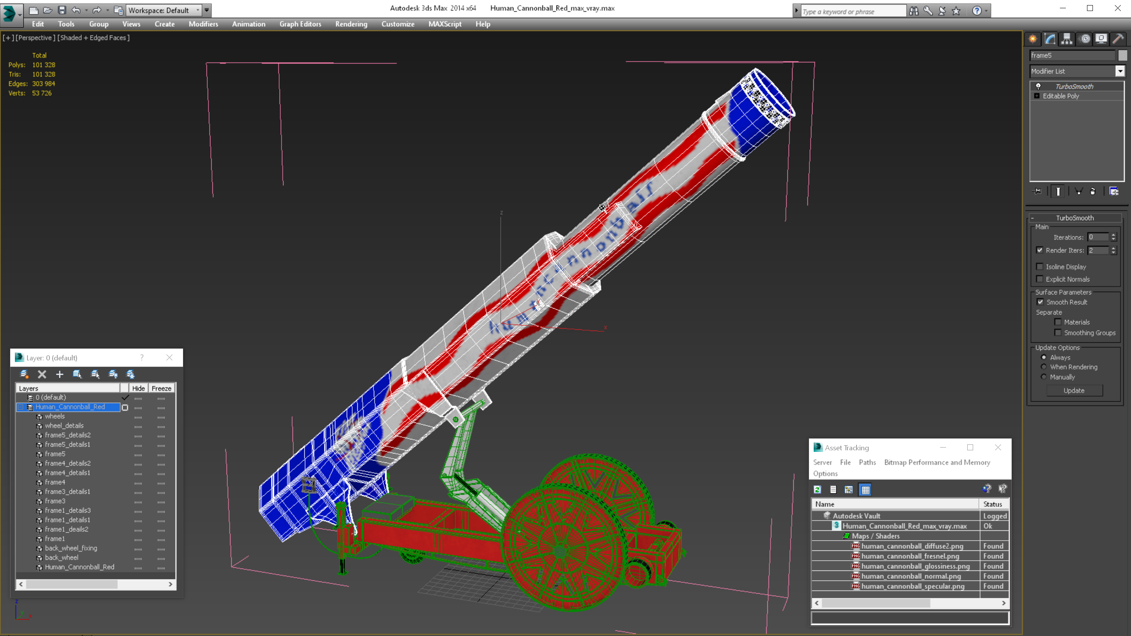Screen dimensions: 1131x636
Task: Enable Separate by Smoothing Groups checkbox
Action: pos(1058,332)
